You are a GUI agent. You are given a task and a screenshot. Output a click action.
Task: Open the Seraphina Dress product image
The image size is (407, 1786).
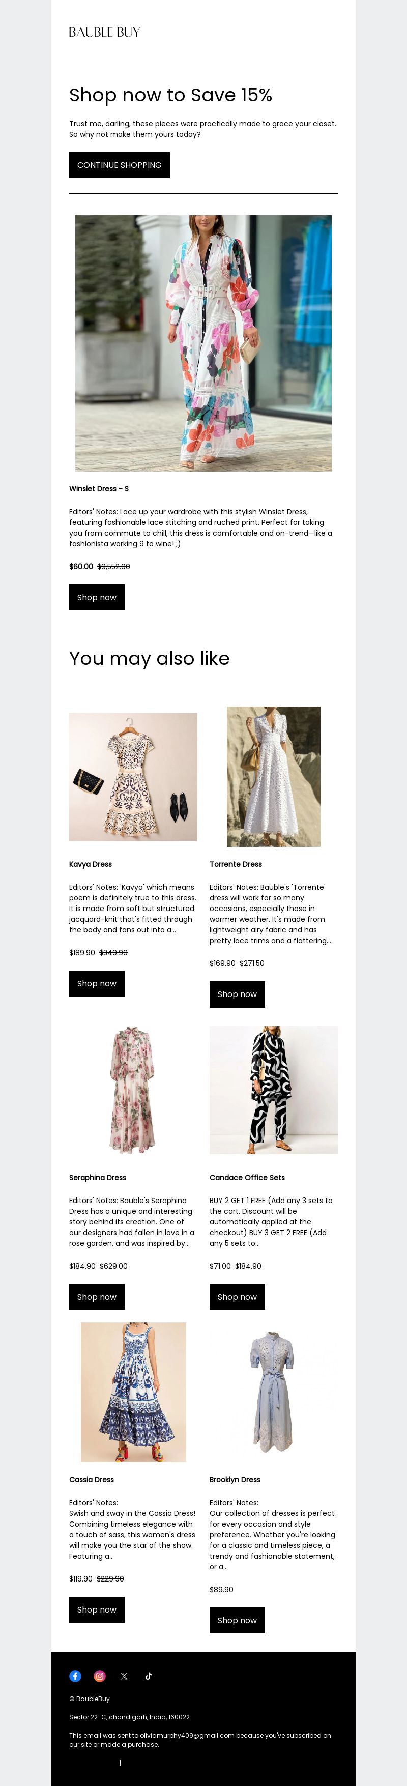(x=133, y=1090)
